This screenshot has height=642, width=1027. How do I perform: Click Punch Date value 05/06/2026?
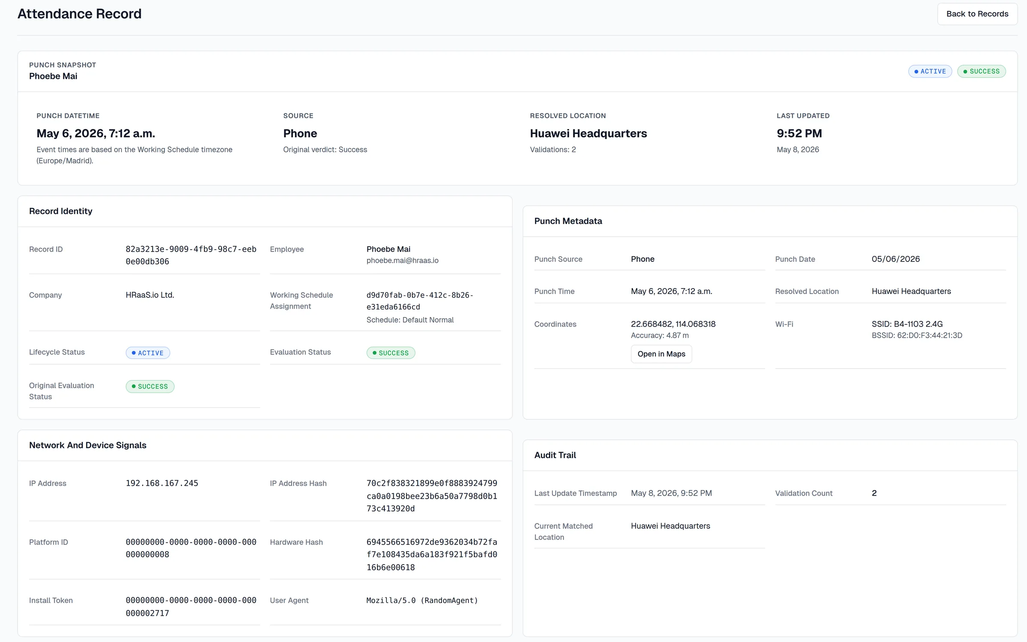point(896,259)
